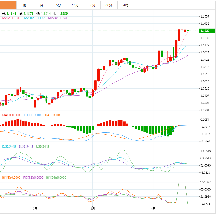Select the 15分 interval tab
216x214 pixels.
click(x=75, y=5)
